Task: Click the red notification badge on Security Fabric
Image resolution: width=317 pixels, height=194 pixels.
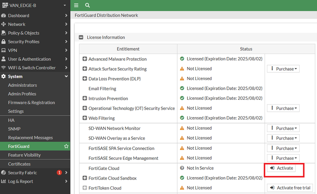Action: (59, 173)
